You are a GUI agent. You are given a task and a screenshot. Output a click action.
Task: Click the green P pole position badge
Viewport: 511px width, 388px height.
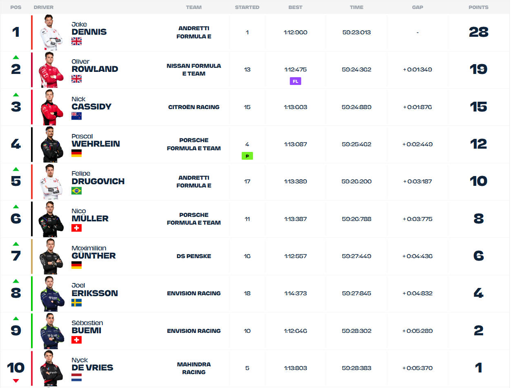point(247,156)
